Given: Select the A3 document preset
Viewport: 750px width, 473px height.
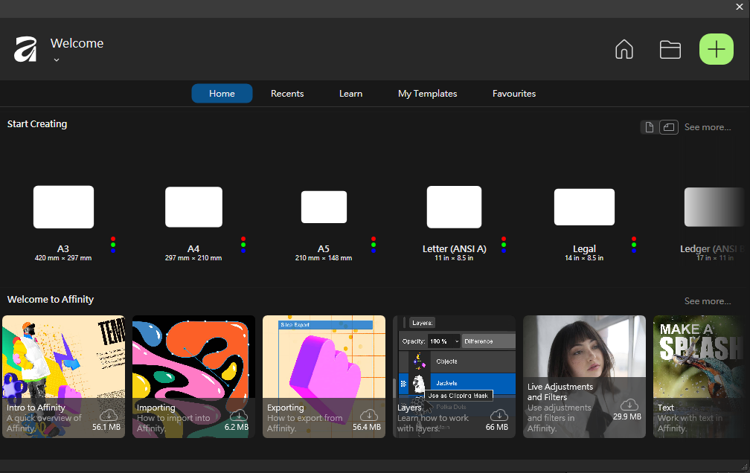Looking at the screenshot, I should click(63, 207).
